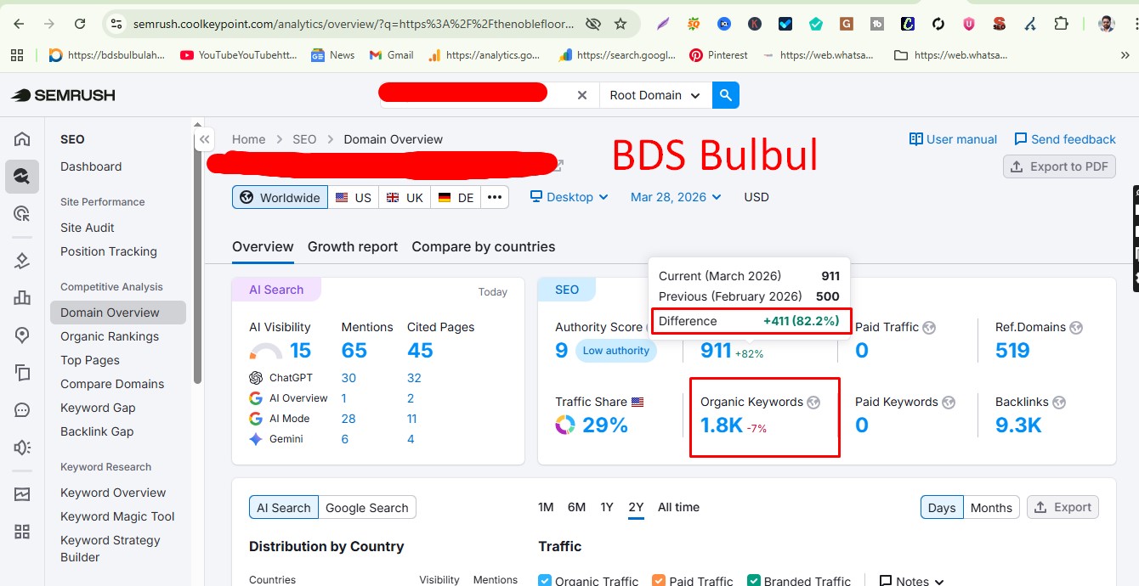Select the Months view toggle
The width and height of the screenshot is (1139, 586).
pyautogui.click(x=991, y=508)
